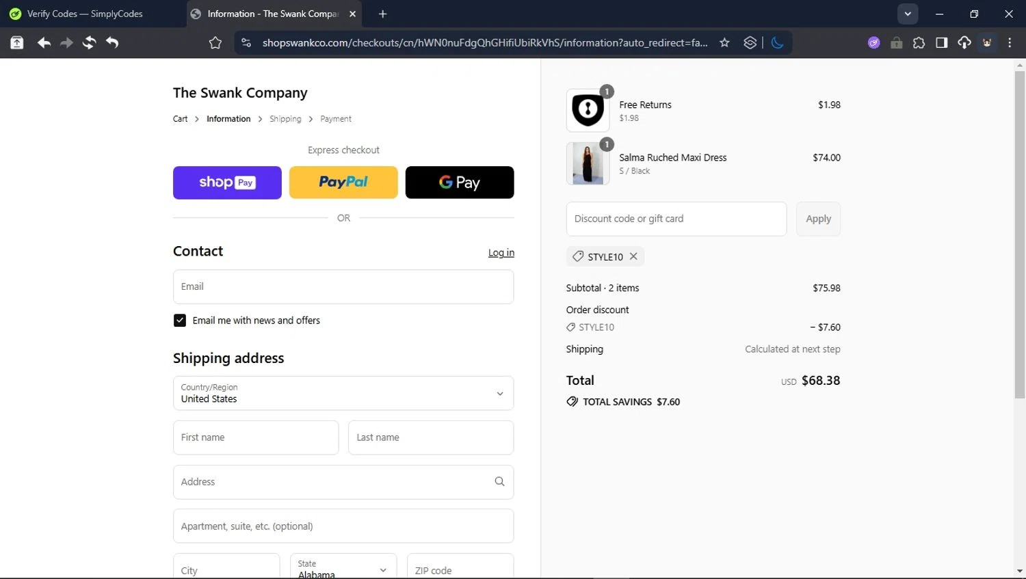The width and height of the screenshot is (1026, 579).
Task: Open the State dropdown
Action: pyautogui.click(x=343, y=566)
